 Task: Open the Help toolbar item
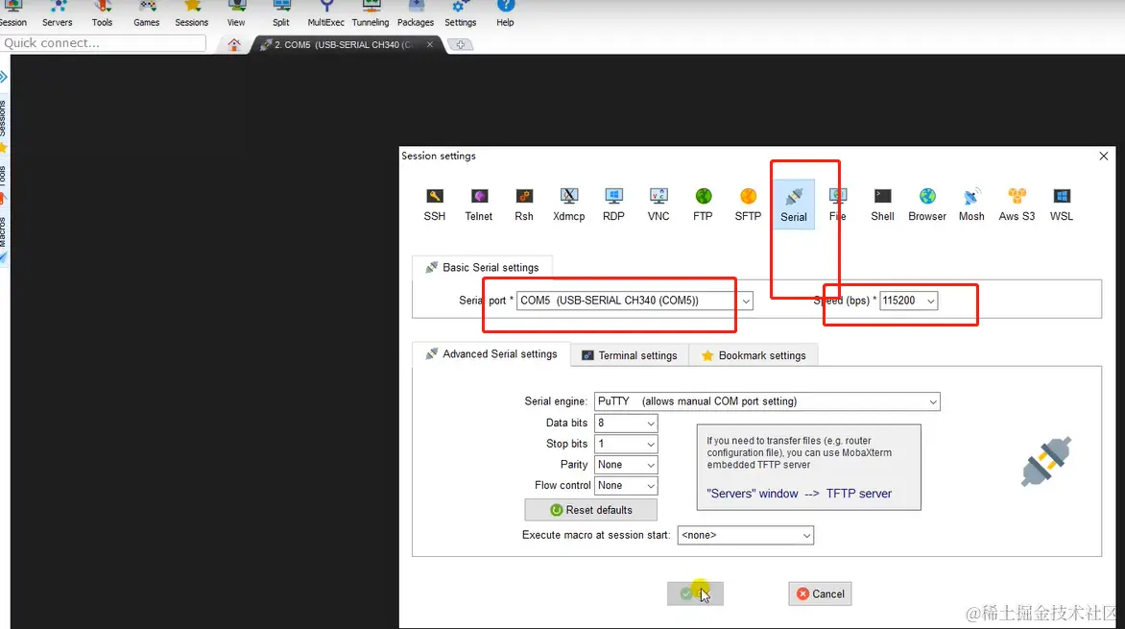505,13
